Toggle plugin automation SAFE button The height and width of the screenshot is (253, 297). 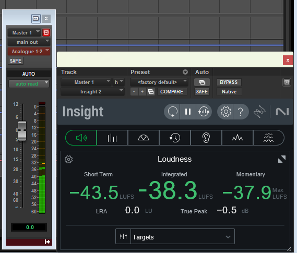tap(202, 92)
